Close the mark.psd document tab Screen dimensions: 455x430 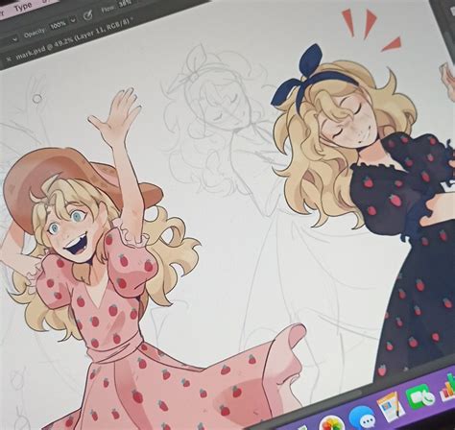point(10,59)
